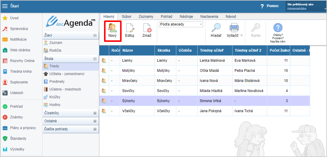Sort by the Triedny učiteľ column header
The image size is (327, 157).
tap(215, 50)
